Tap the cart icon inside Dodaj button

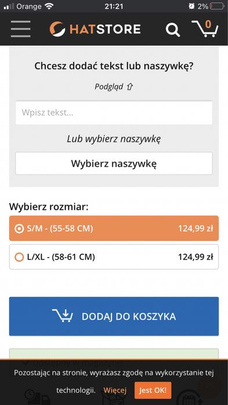[63, 315]
